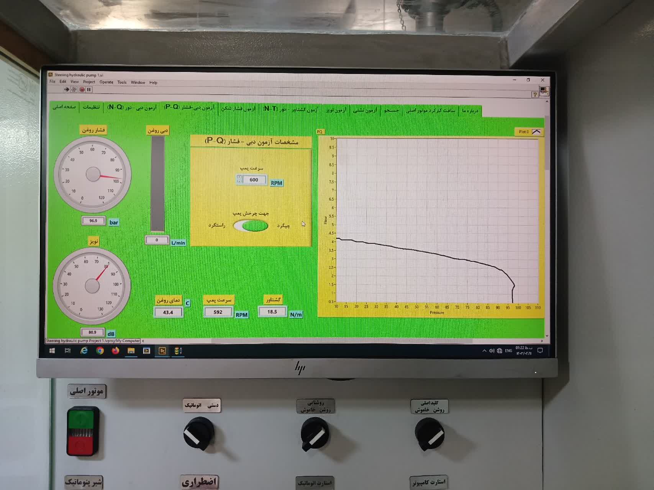The width and height of the screenshot is (654, 490).
Task: Click the vertical scrollbar down arrow
Action: [x=547, y=336]
